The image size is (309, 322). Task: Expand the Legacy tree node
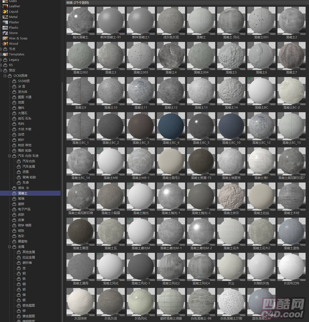click(1, 60)
